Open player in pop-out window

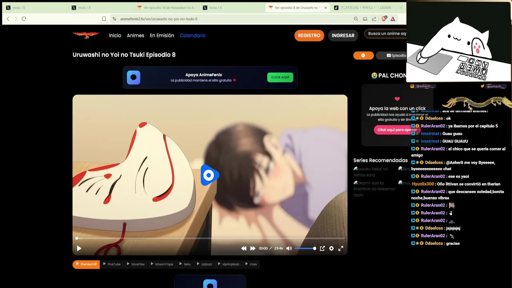click(x=322, y=248)
